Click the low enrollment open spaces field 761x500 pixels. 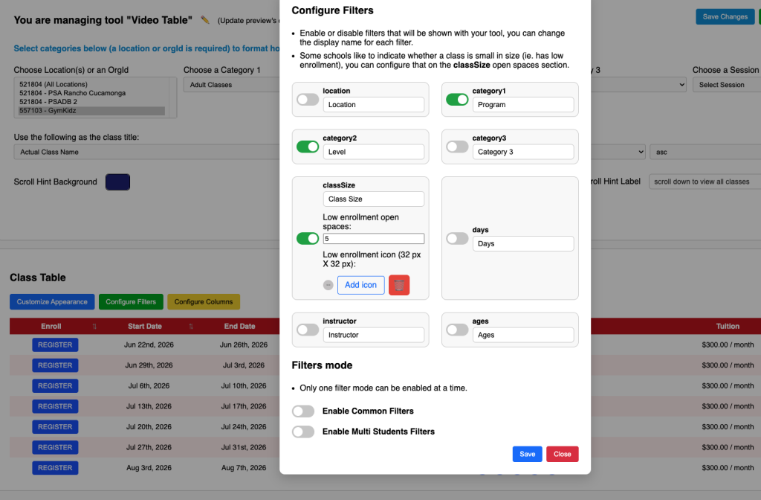pyautogui.click(x=373, y=239)
